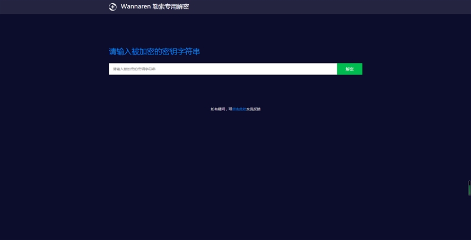
Task: Click the middle of the white key text box
Action: [x=223, y=69]
